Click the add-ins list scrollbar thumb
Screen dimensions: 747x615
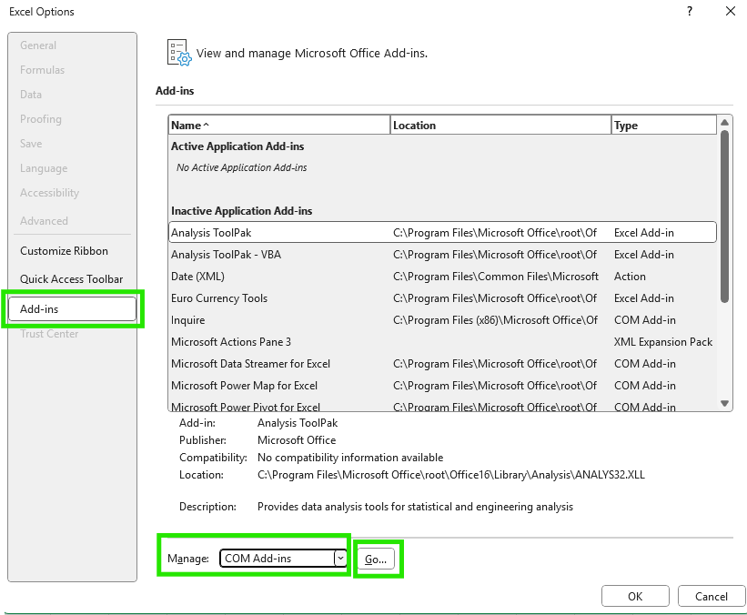point(724,217)
